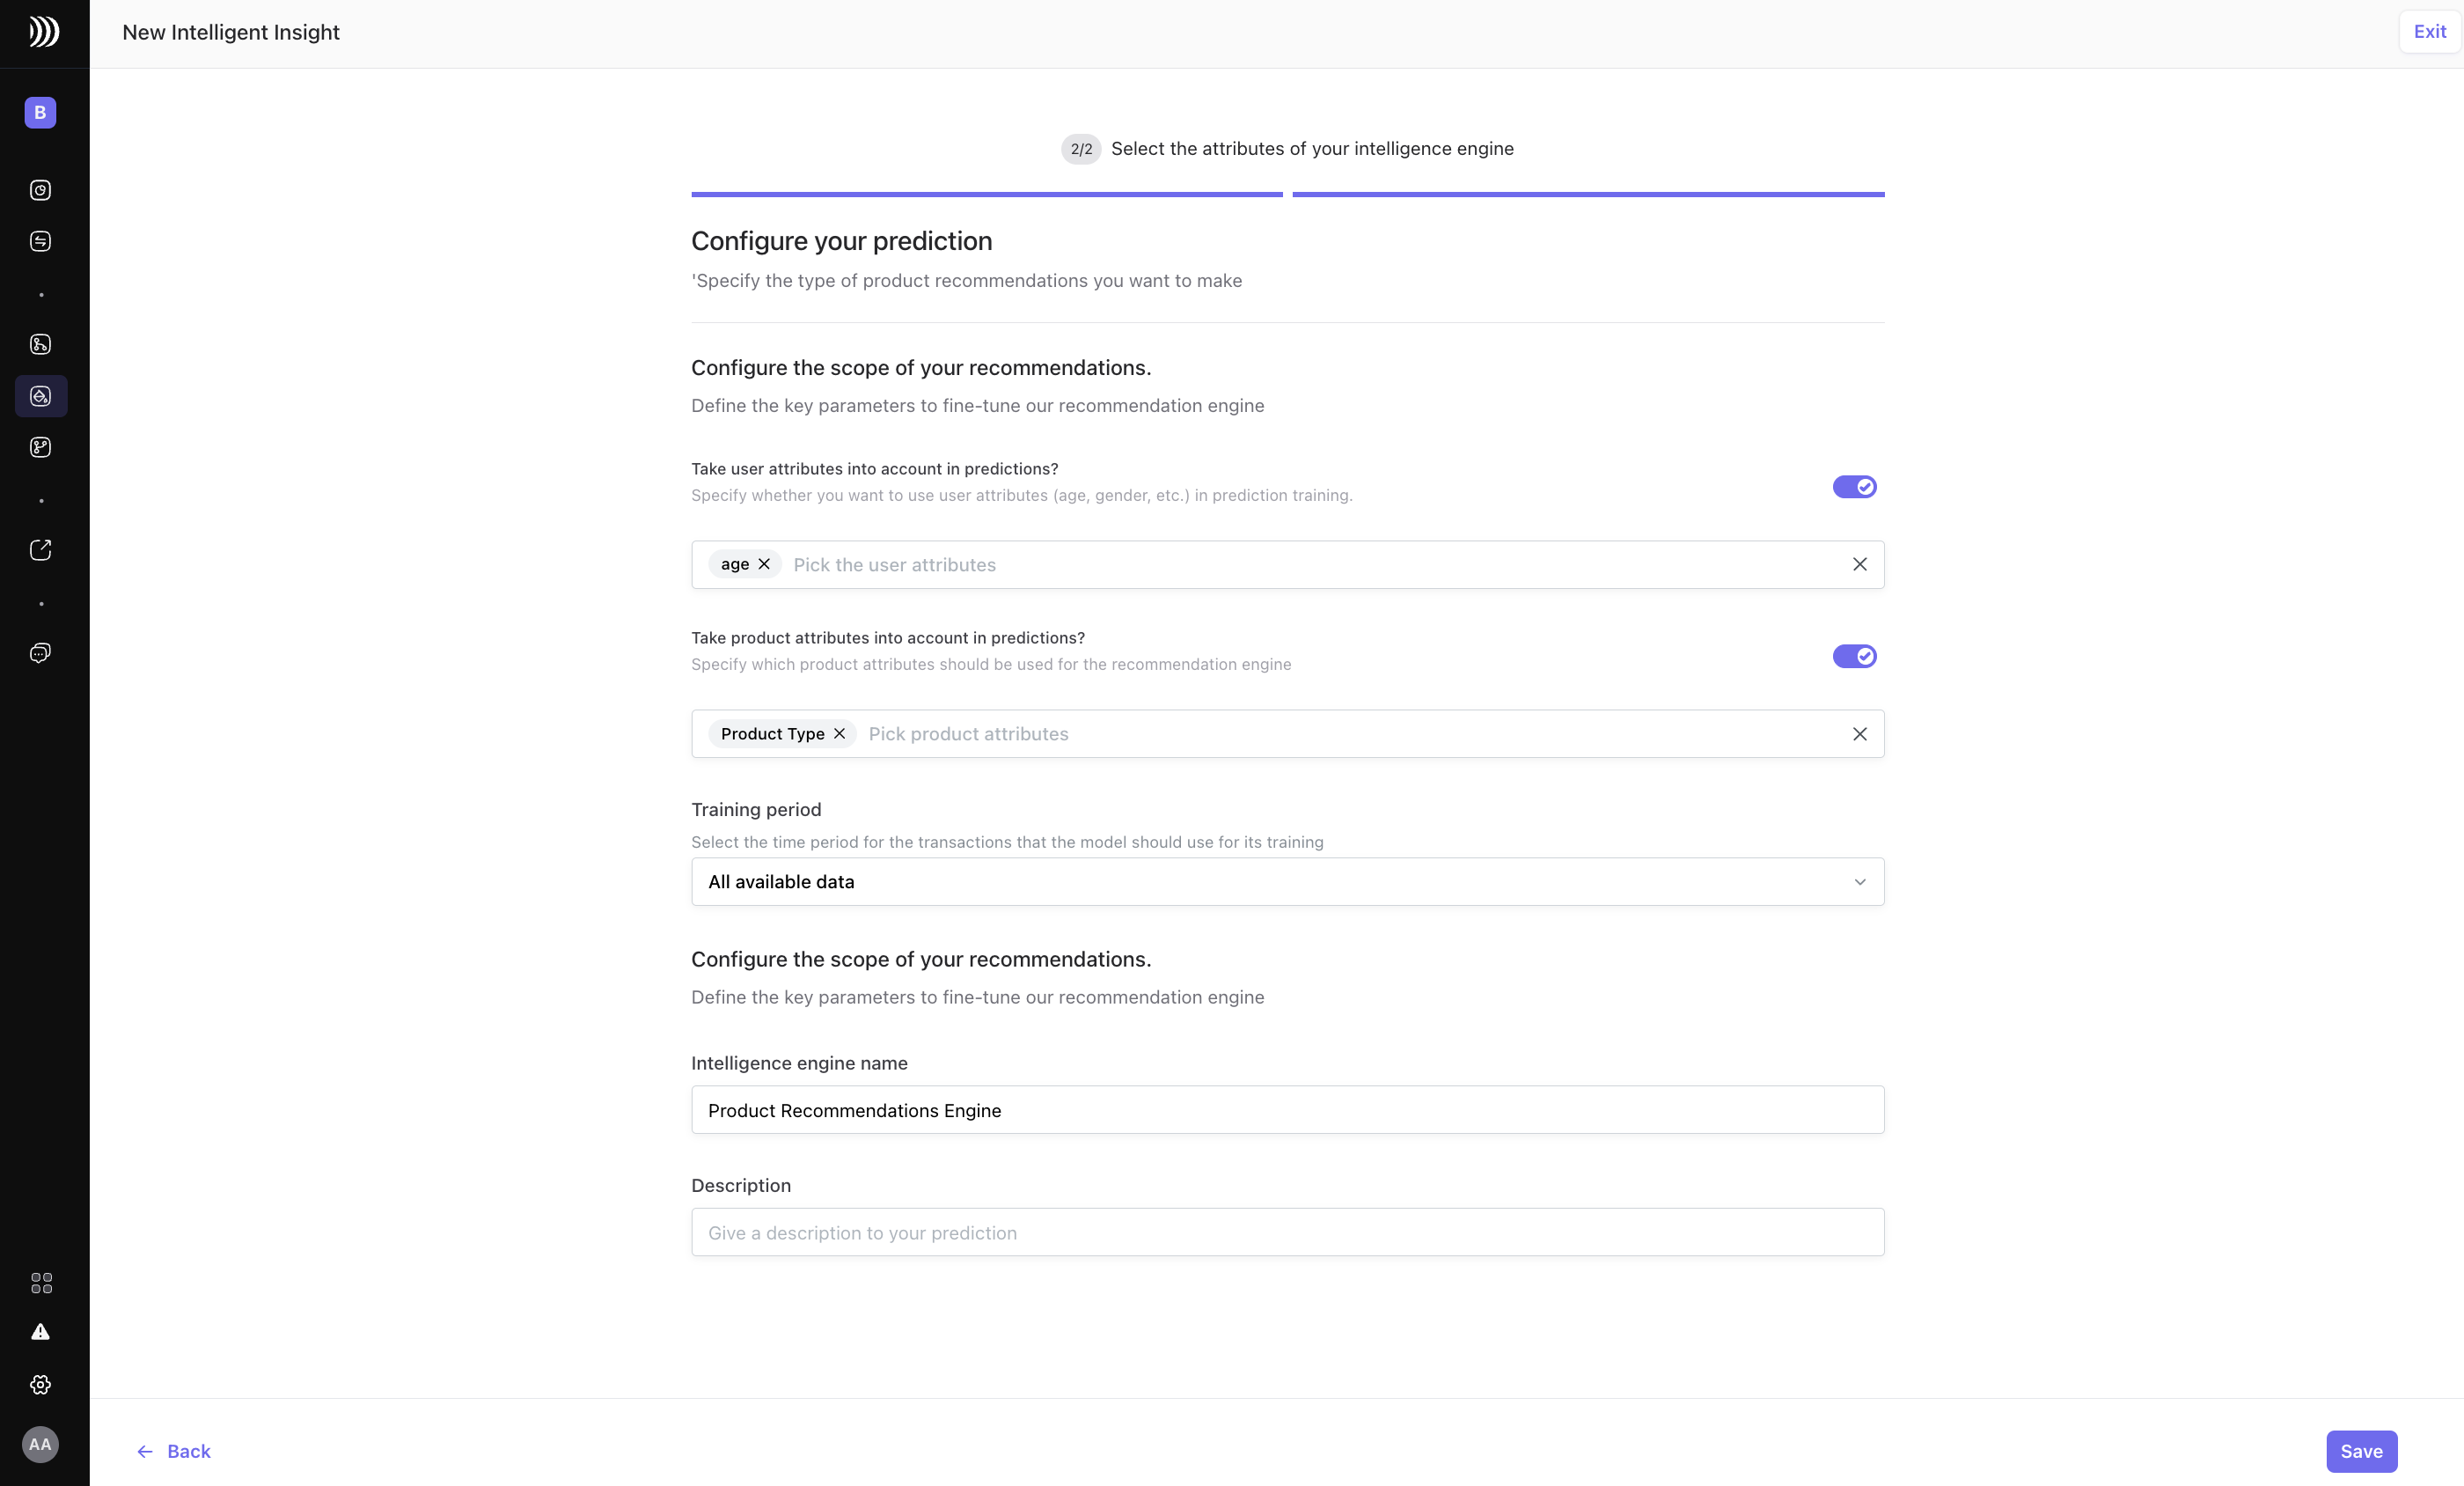Click the Exit button
Screen dimensions: 2464x1486
2429,32
